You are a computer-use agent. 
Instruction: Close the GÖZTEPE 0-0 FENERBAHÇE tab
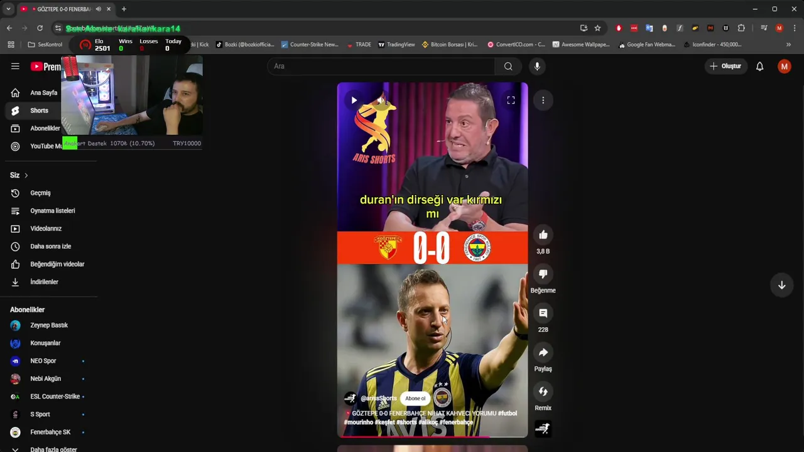(x=109, y=9)
